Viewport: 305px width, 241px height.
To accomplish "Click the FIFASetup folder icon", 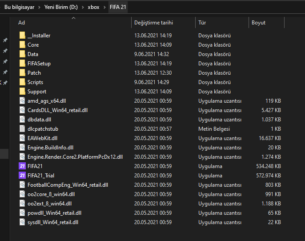I will pos(22,64).
